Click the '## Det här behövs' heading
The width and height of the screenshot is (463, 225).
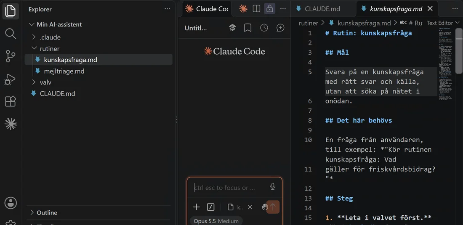click(359, 120)
